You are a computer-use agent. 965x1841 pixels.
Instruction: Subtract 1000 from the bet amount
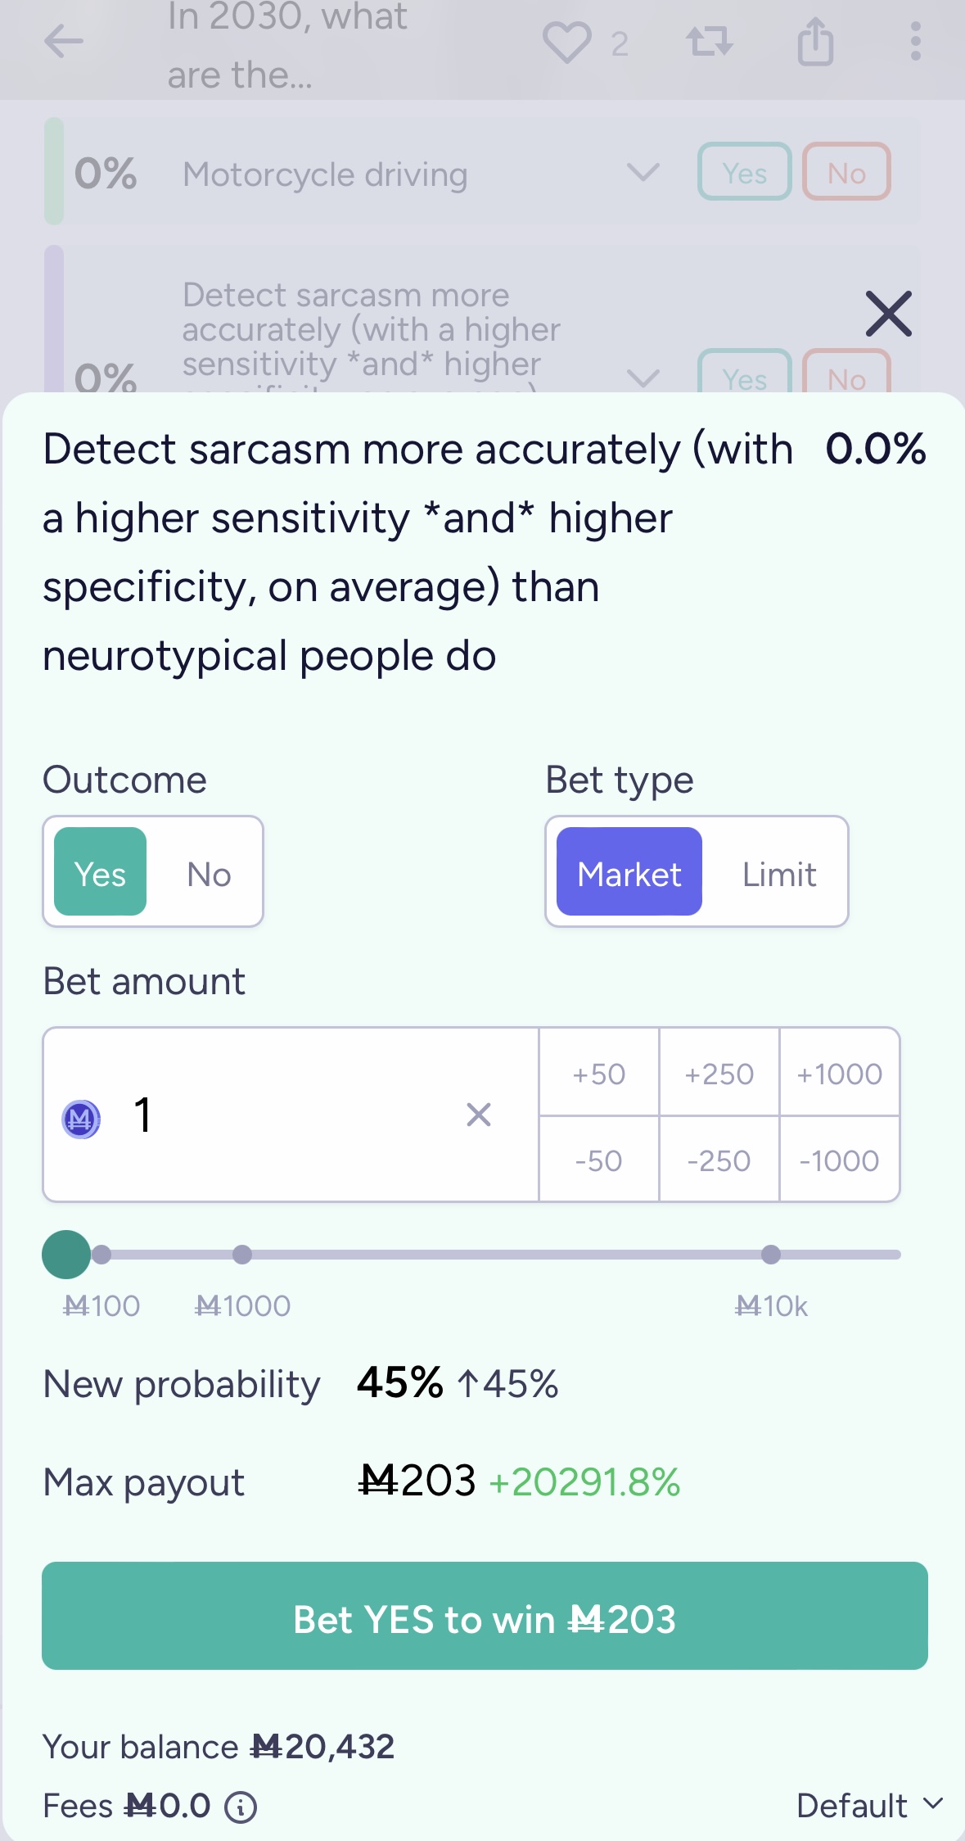(839, 1159)
